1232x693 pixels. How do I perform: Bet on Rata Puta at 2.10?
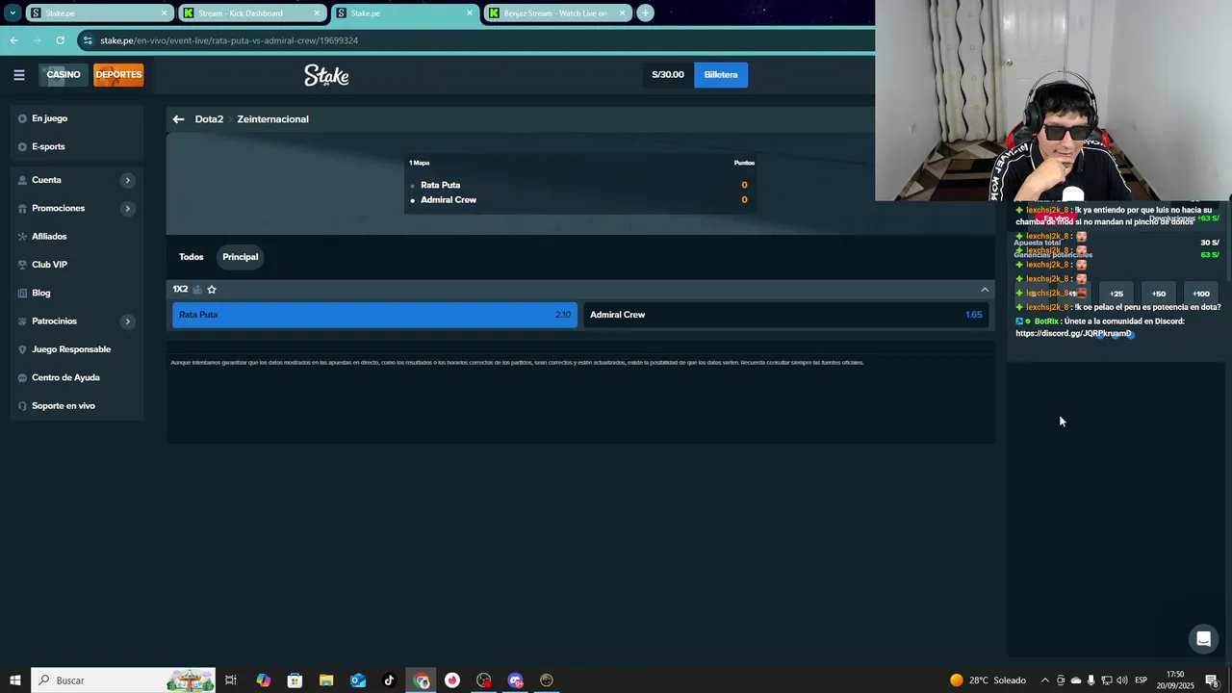click(x=375, y=315)
